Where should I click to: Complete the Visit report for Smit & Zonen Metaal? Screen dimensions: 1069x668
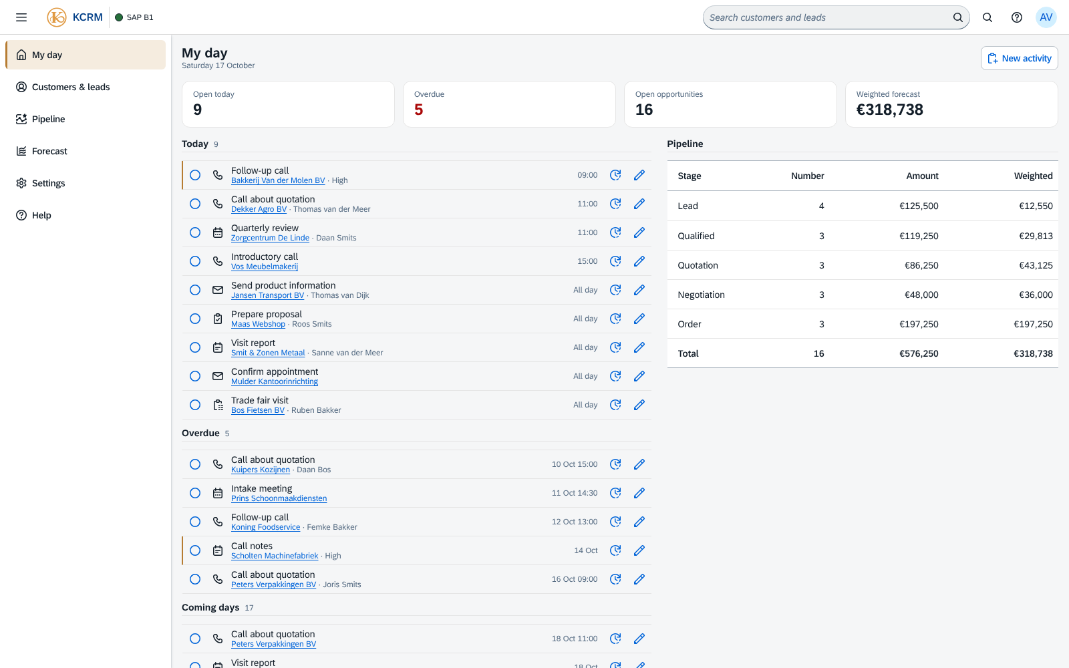click(x=195, y=347)
